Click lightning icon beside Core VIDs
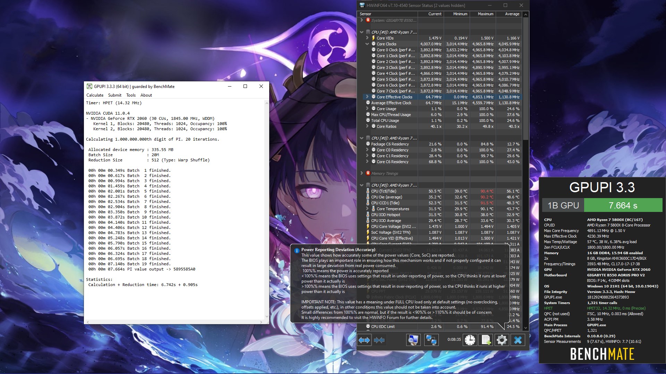The width and height of the screenshot is (666, 374). point(374,38)
